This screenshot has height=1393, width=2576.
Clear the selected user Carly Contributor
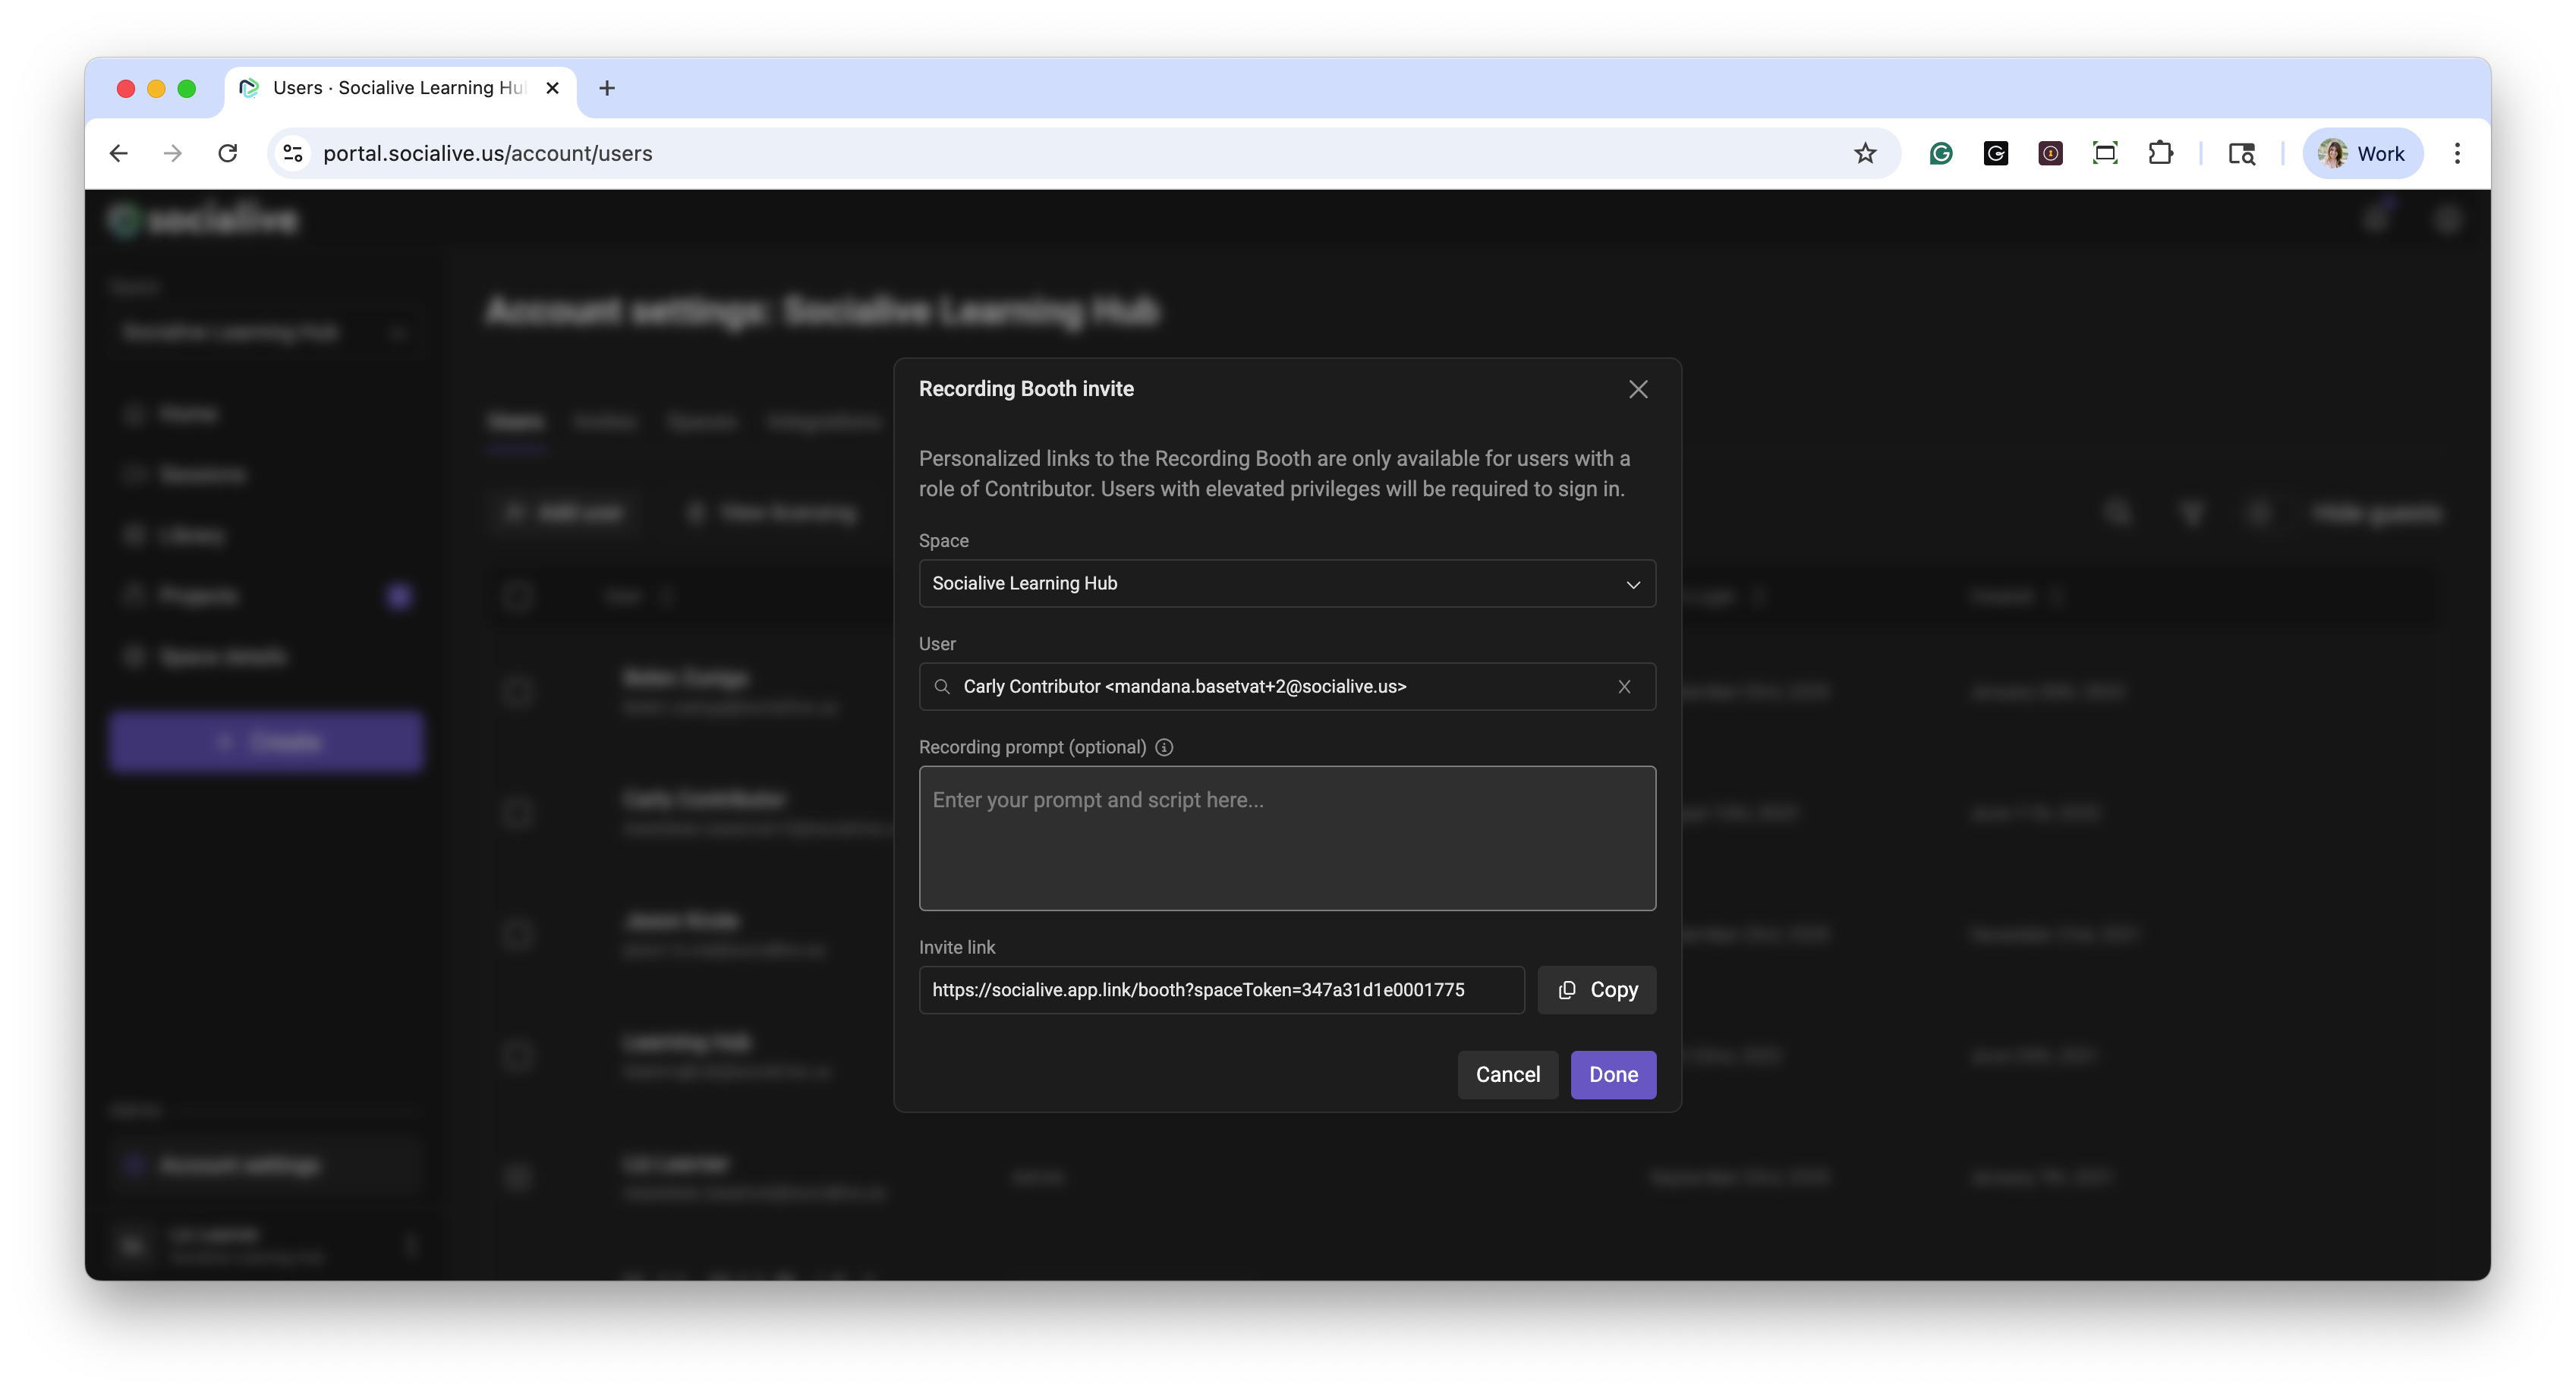pyautogui.click(x=1624, y=687)
